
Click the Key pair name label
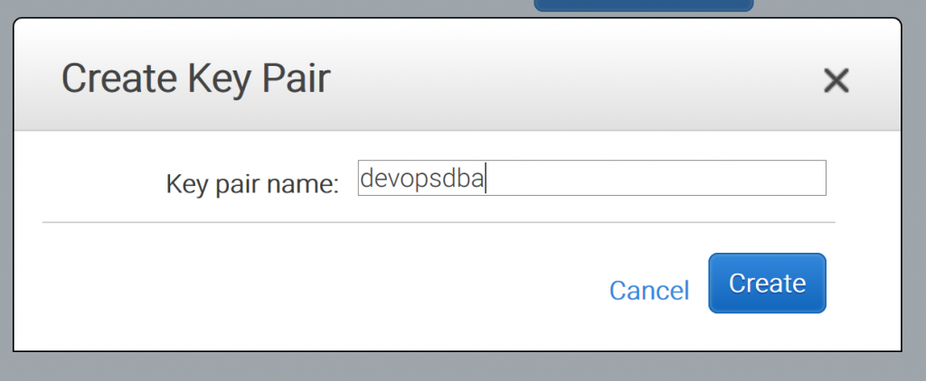click(252, 184)
